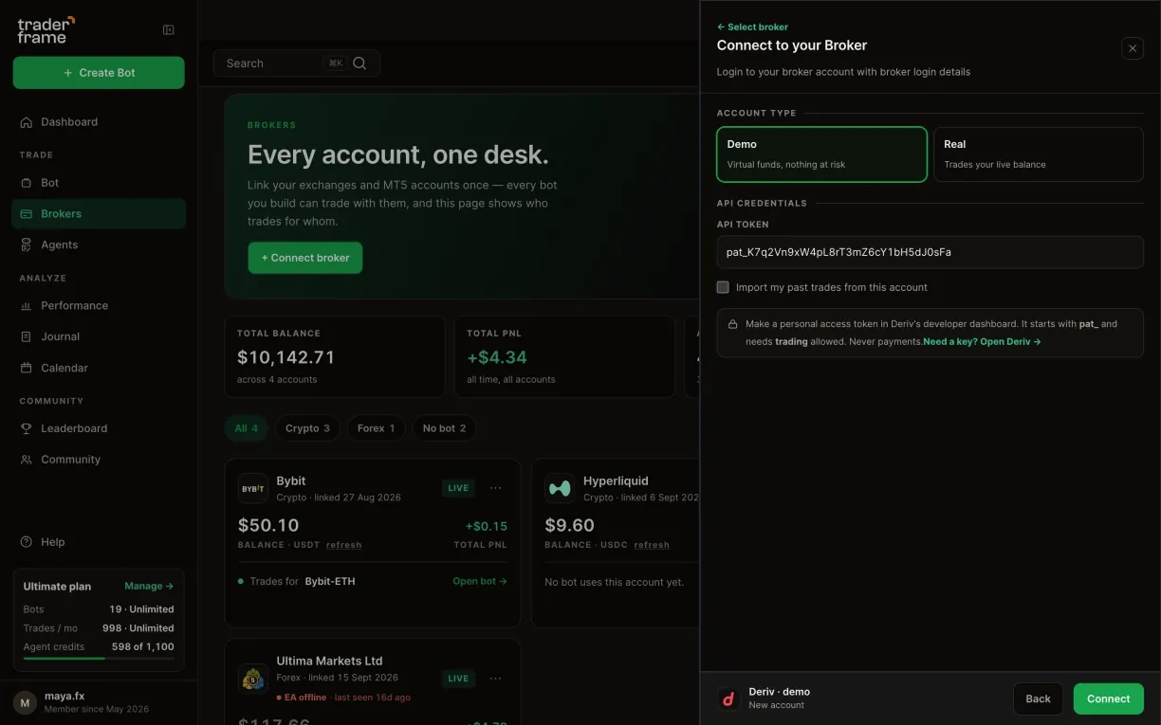Close the Connect to your Broker panel

click(1133, 48)
